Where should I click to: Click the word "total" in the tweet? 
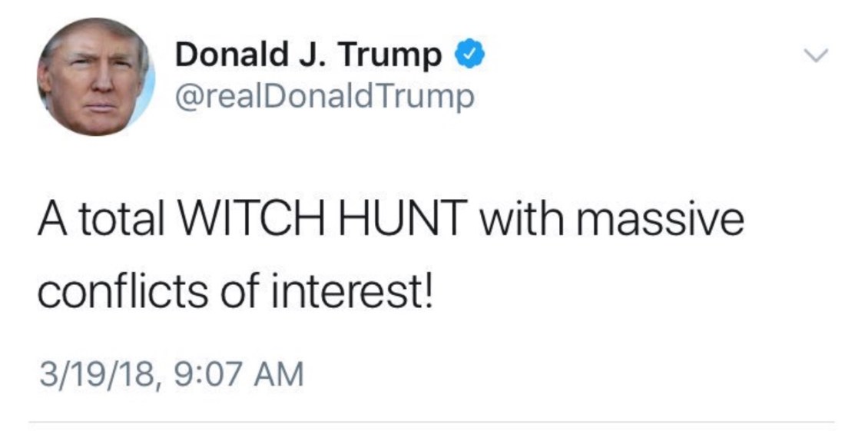coord(119,220)
